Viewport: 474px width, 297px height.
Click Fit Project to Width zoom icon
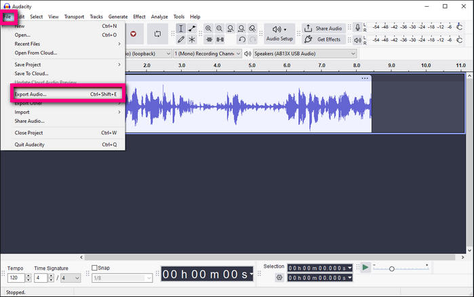point(241,28)
